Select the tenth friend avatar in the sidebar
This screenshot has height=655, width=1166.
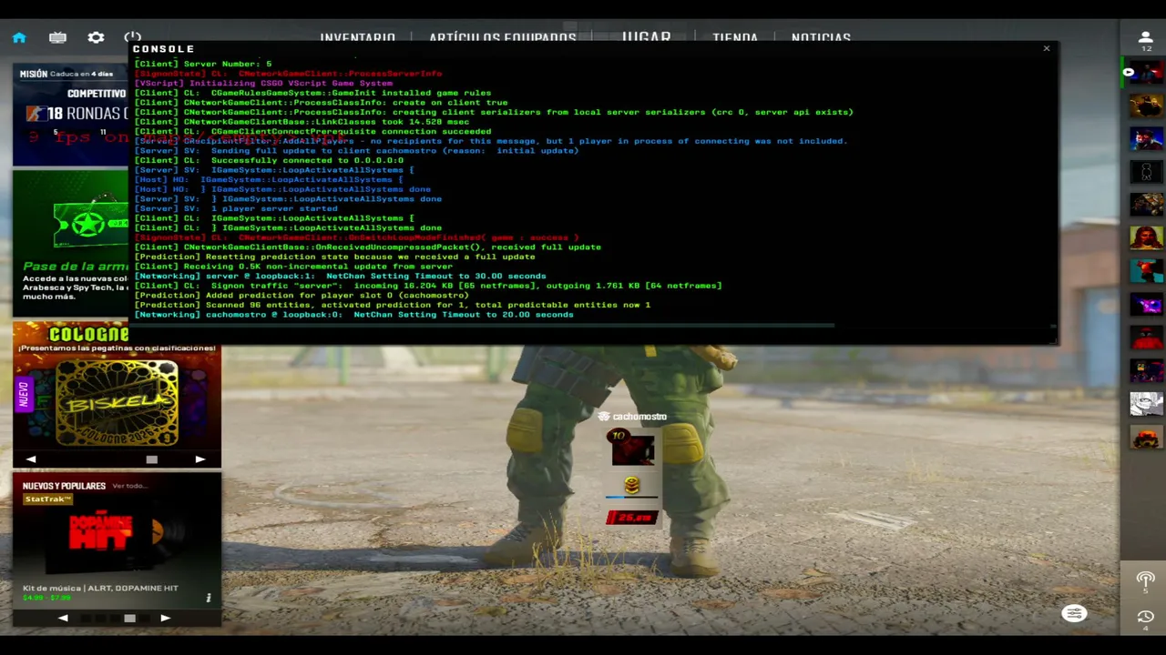[x=1146, y=370]
